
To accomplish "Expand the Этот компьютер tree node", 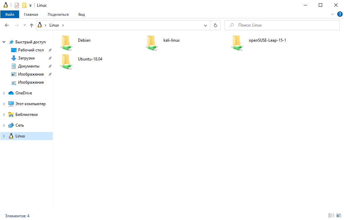I will click(4, 104).
